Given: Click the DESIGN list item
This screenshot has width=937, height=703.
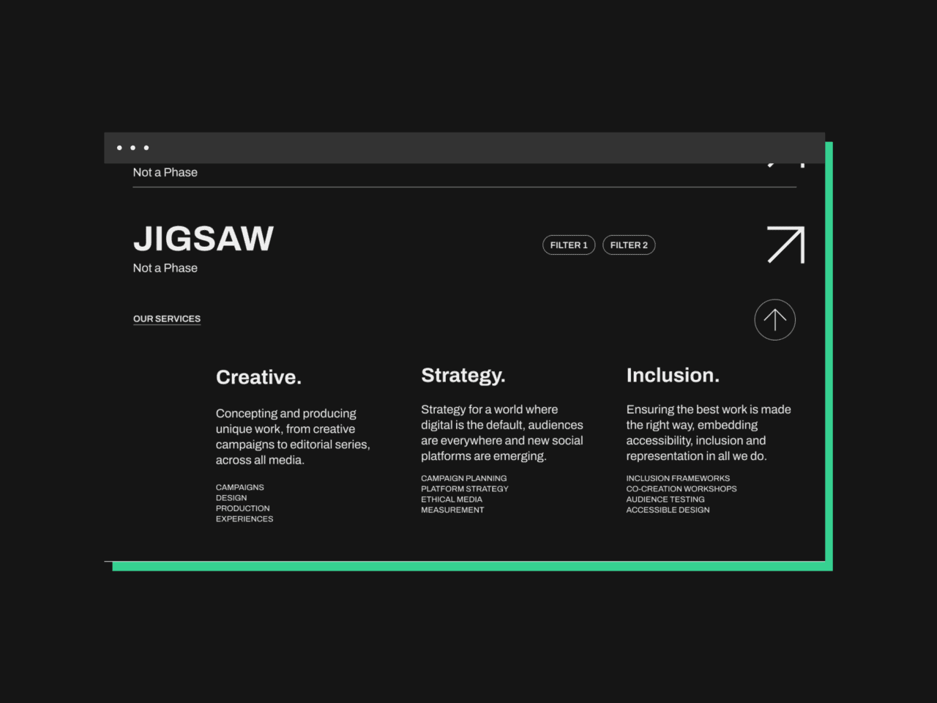Looking at the screenshot, I should tap(231, 498).
